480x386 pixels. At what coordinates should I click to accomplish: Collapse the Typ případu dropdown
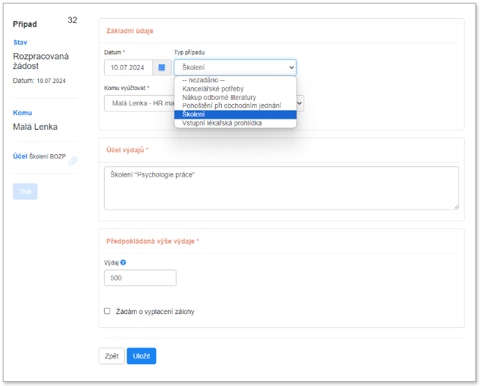(234, 68)
